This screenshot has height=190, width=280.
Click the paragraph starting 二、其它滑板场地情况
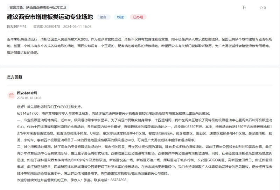pos(145,160)
